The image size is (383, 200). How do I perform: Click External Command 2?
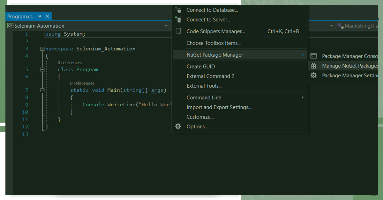click(240, 76)
